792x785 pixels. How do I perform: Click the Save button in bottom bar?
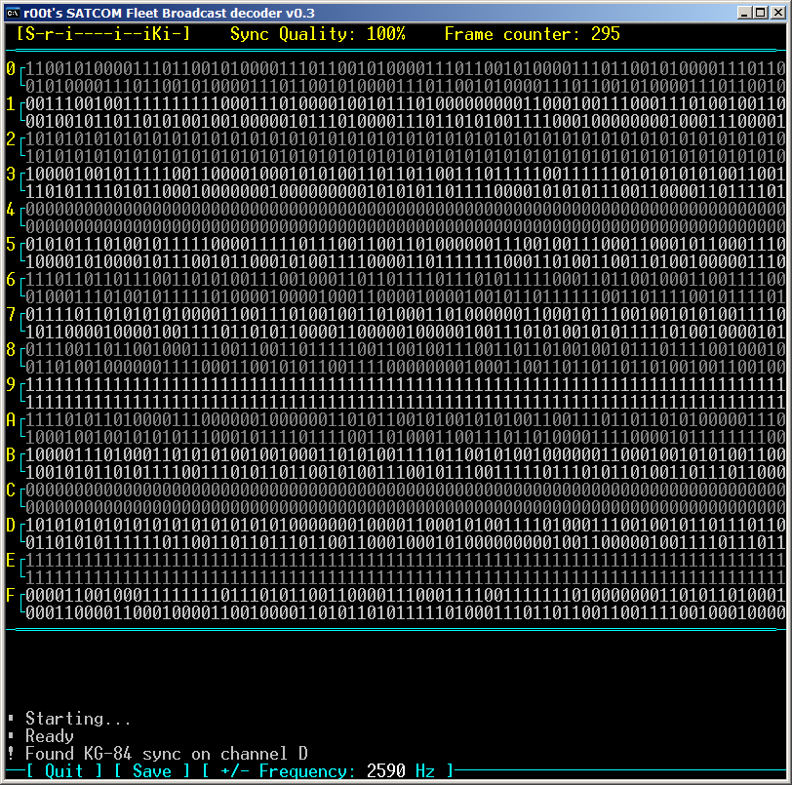click(152, 770)
